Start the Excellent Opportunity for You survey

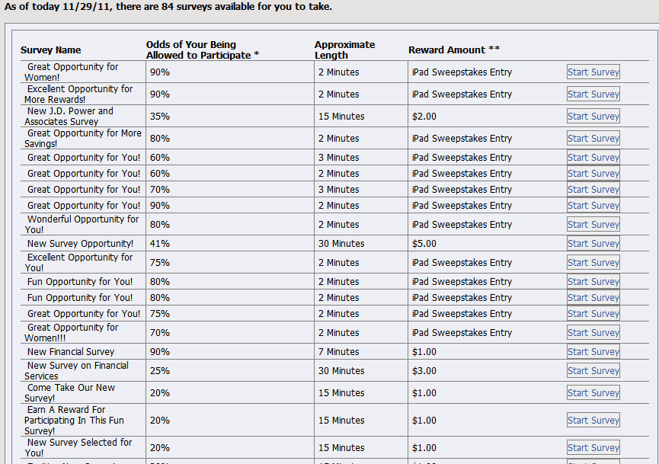click(593, 263)
